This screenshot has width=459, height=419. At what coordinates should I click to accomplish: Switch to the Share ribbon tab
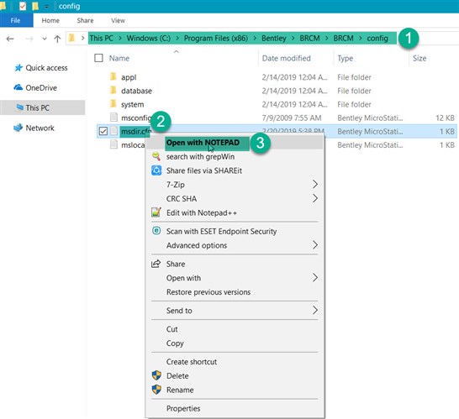click(x=85, y=20)
